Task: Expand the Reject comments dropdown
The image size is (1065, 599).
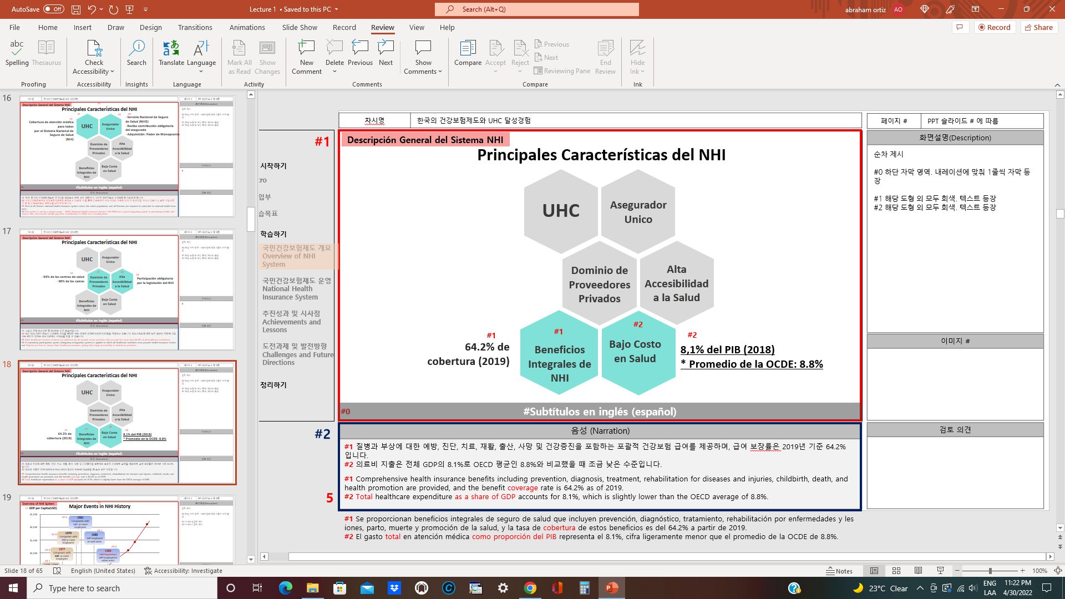Action: point(519,72)
